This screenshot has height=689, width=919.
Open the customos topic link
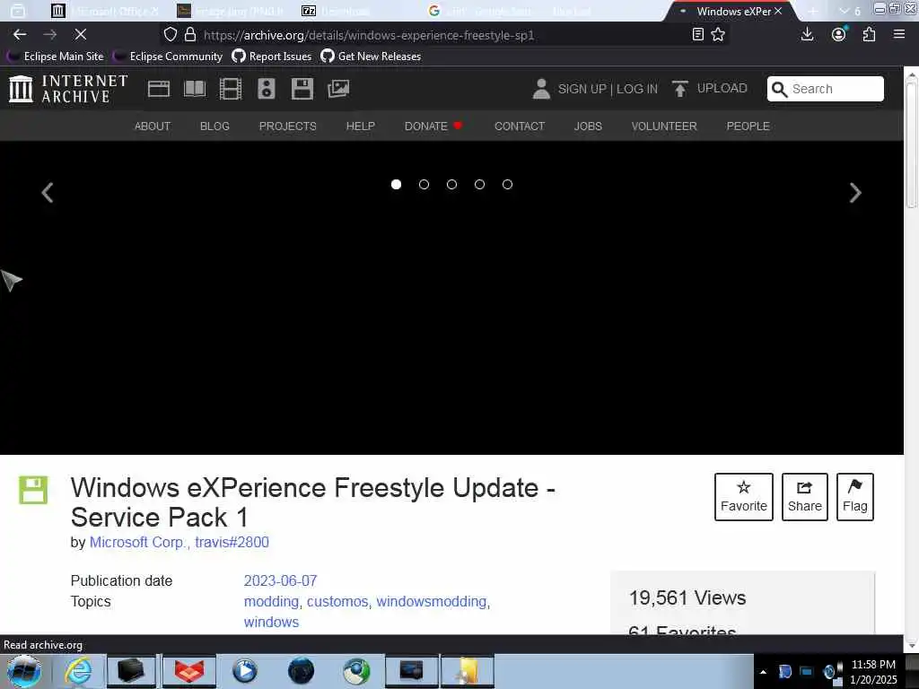click(337, 602)
